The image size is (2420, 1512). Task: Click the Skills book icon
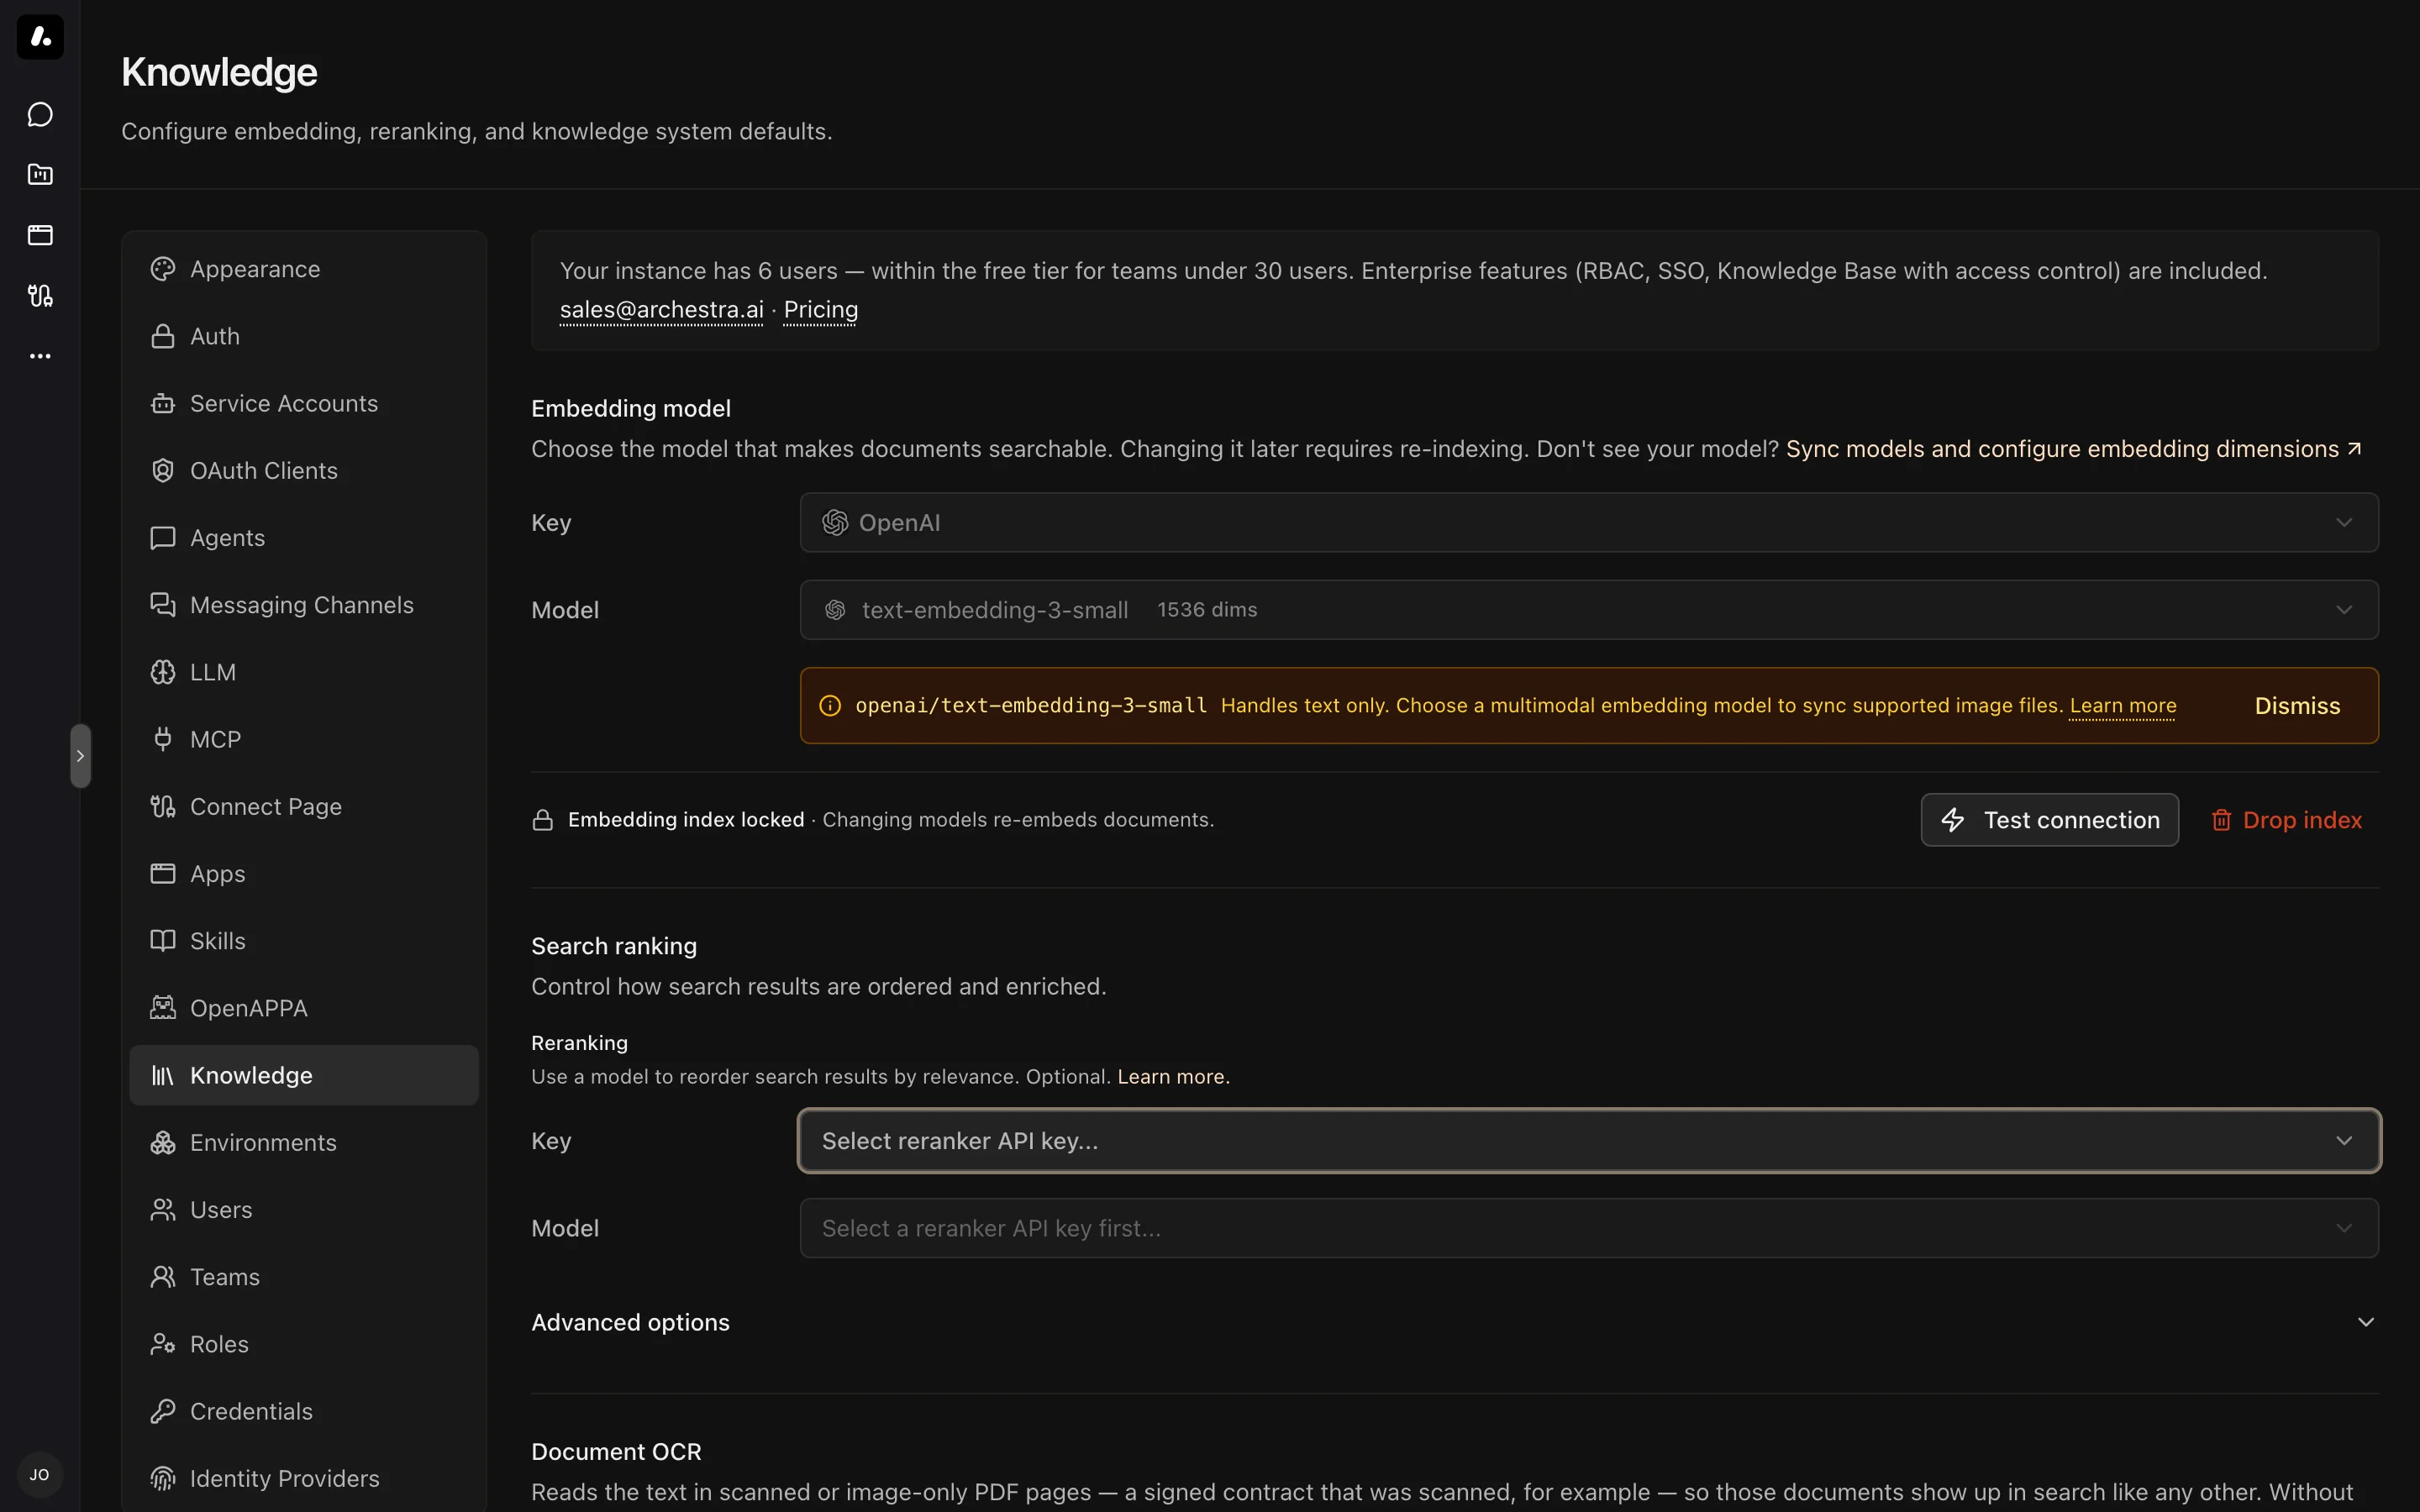tap(163, 941)
